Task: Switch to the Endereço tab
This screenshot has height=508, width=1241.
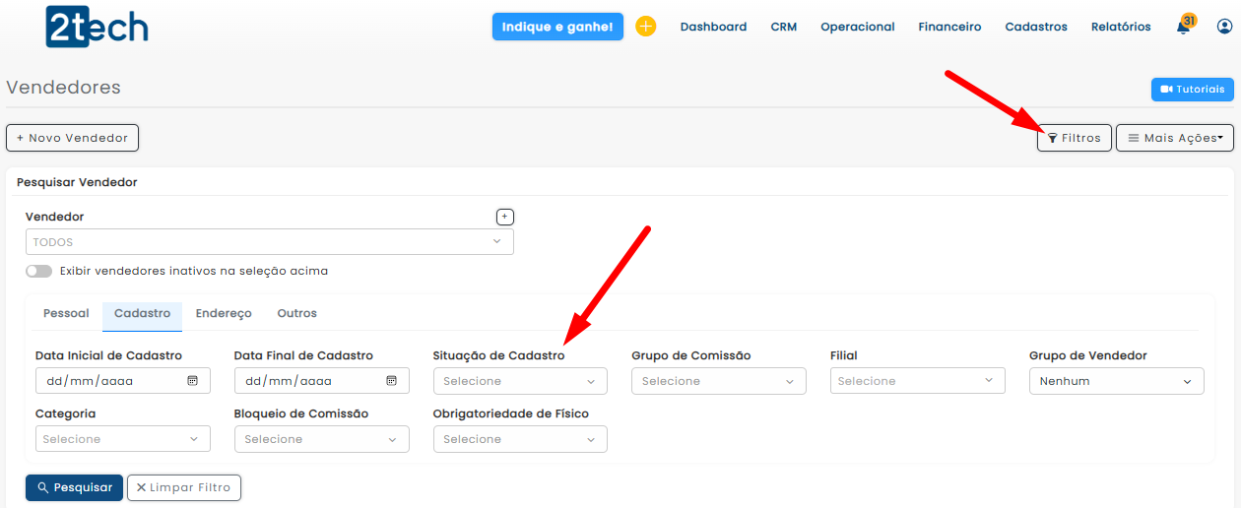Action: coord(224,313)
